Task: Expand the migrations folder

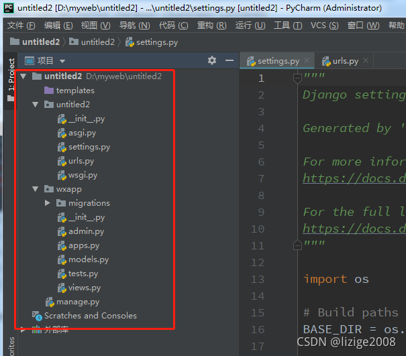Action: [48, 203]
